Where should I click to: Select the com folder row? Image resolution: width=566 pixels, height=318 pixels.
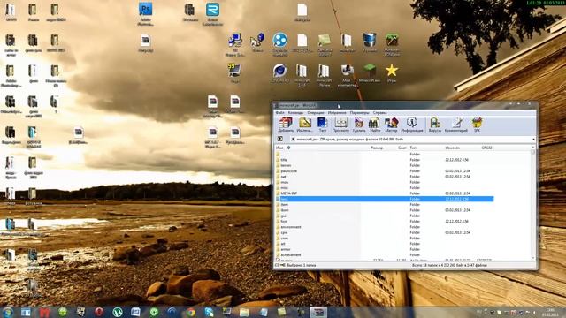(x=385, y=238)
